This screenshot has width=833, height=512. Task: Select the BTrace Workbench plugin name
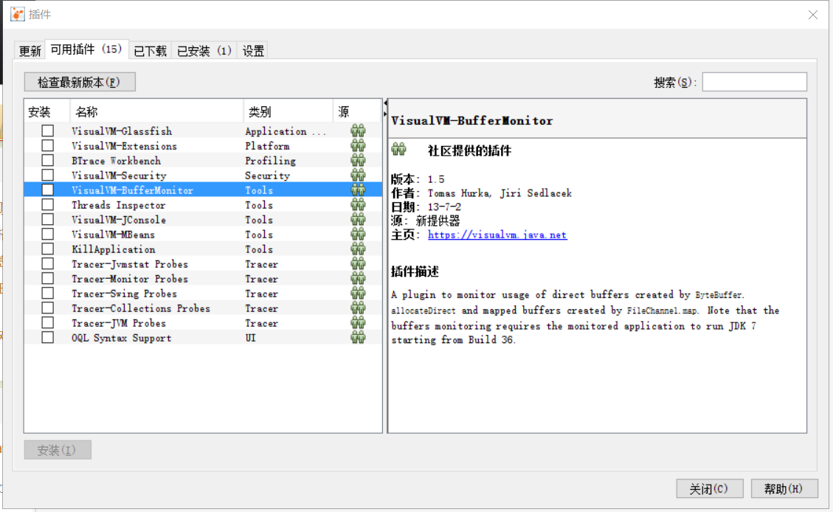pyautogui.click(x=117, y=160)
